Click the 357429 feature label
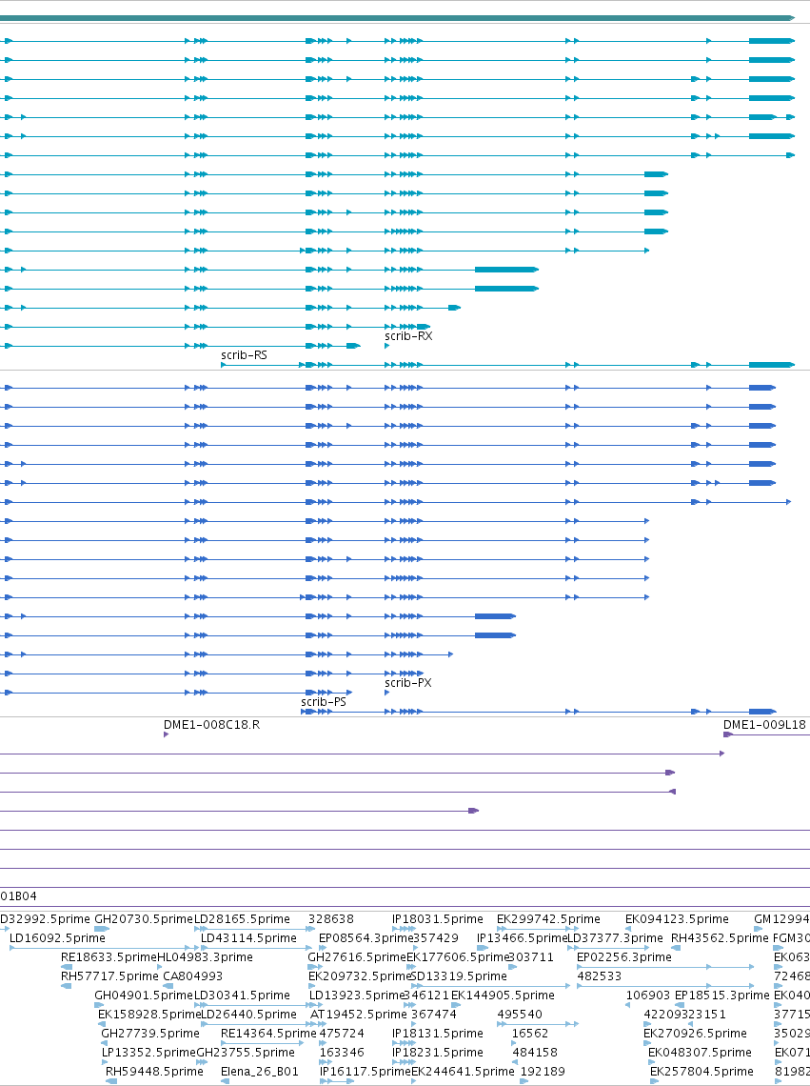The height and width of the screenshot is (1086, 810). 436,938
